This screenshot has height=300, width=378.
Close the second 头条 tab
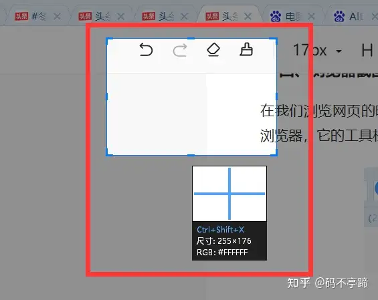pos(120,17)
